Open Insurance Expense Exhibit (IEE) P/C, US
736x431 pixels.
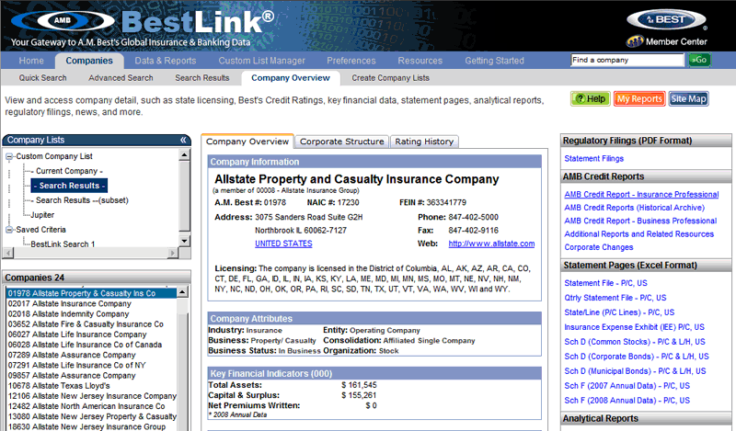634,327
